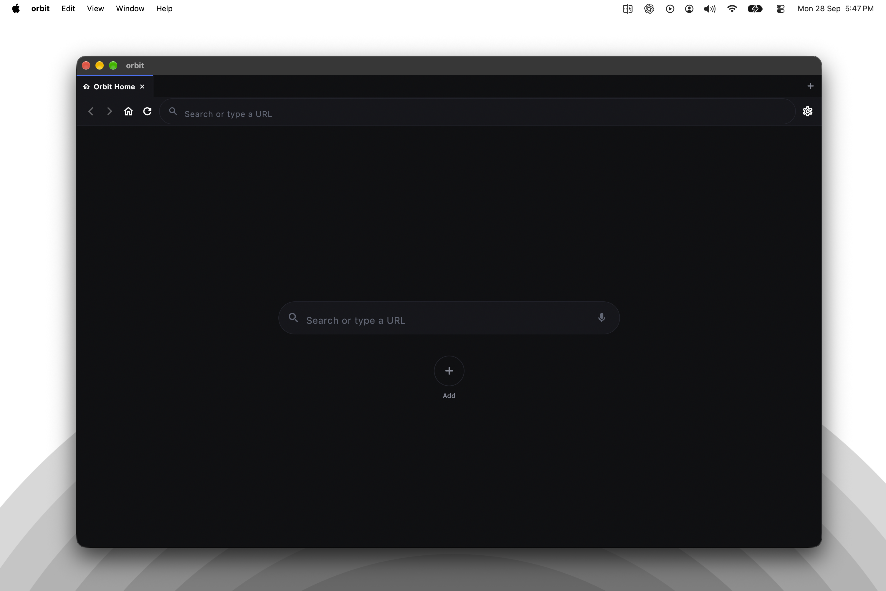Click the play circle icon in menu bar
886x591 pixels.
click(670, 9)
